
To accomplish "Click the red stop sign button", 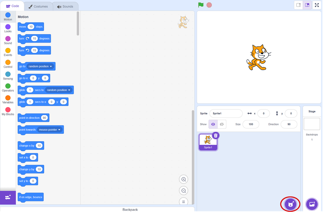I will pos(210,5).
